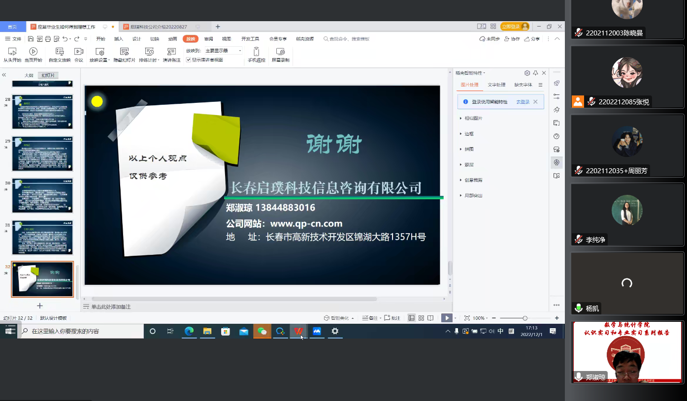Toggle 显示演讲者视图 checkbox
This screenshot has width=687, height=401.
(189, 60)
